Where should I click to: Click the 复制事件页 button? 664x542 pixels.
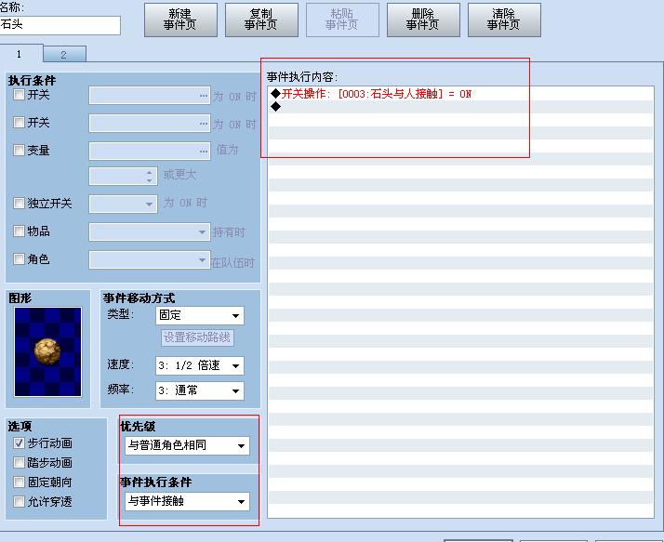[261, 20]
